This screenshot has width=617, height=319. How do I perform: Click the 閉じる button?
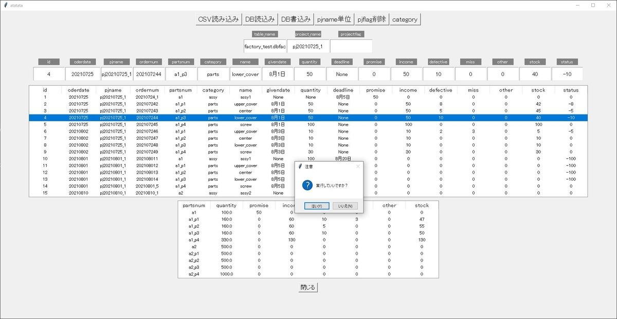(x=308, y=287)
